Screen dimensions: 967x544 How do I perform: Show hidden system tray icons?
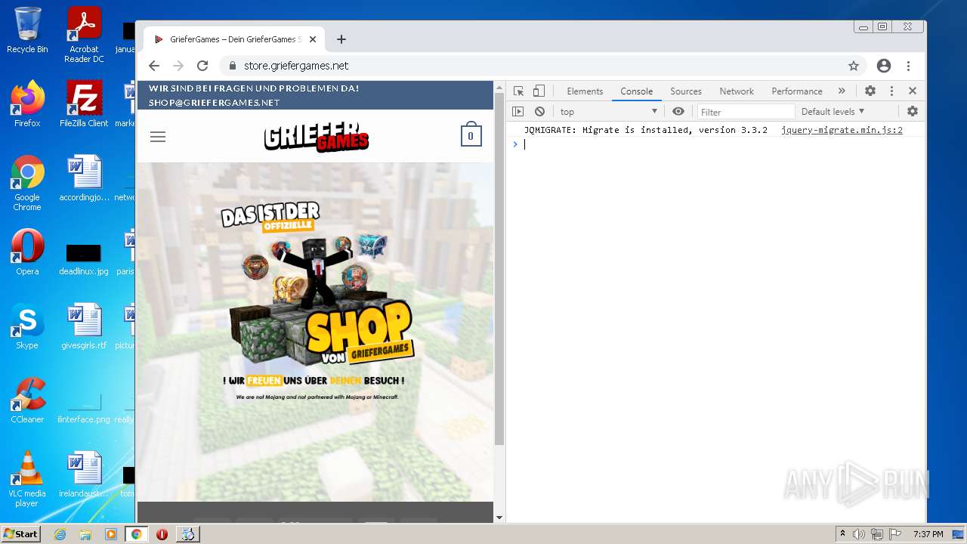click(842, 534)
